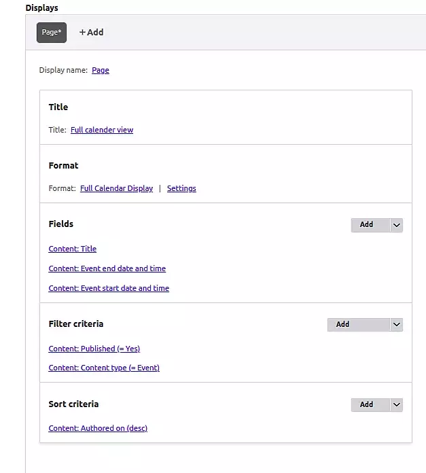
Task: Open the Content: Published (= Yes) filter
Action: (94, 349)
